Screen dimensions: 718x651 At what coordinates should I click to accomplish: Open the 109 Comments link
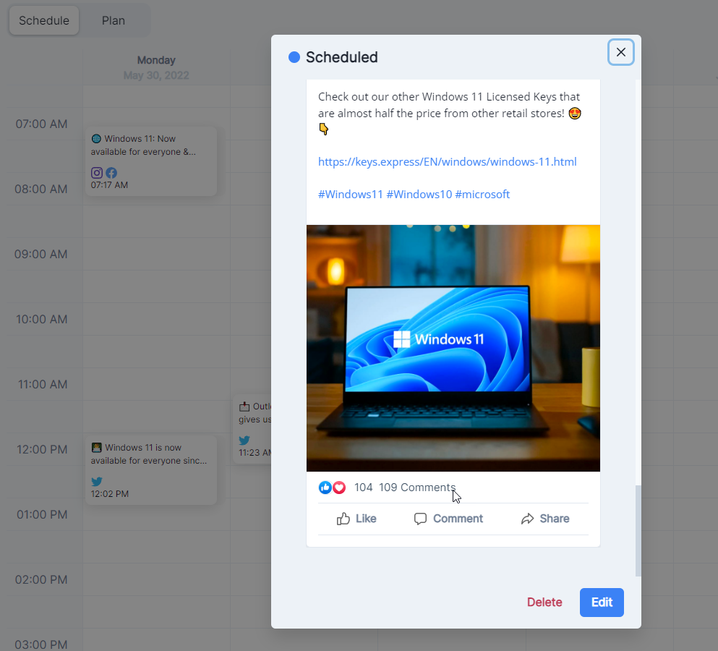[417, 488]
